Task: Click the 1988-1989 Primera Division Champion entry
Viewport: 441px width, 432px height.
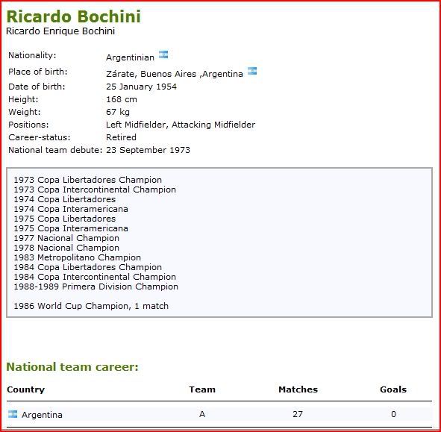Action: coord(96,287)
